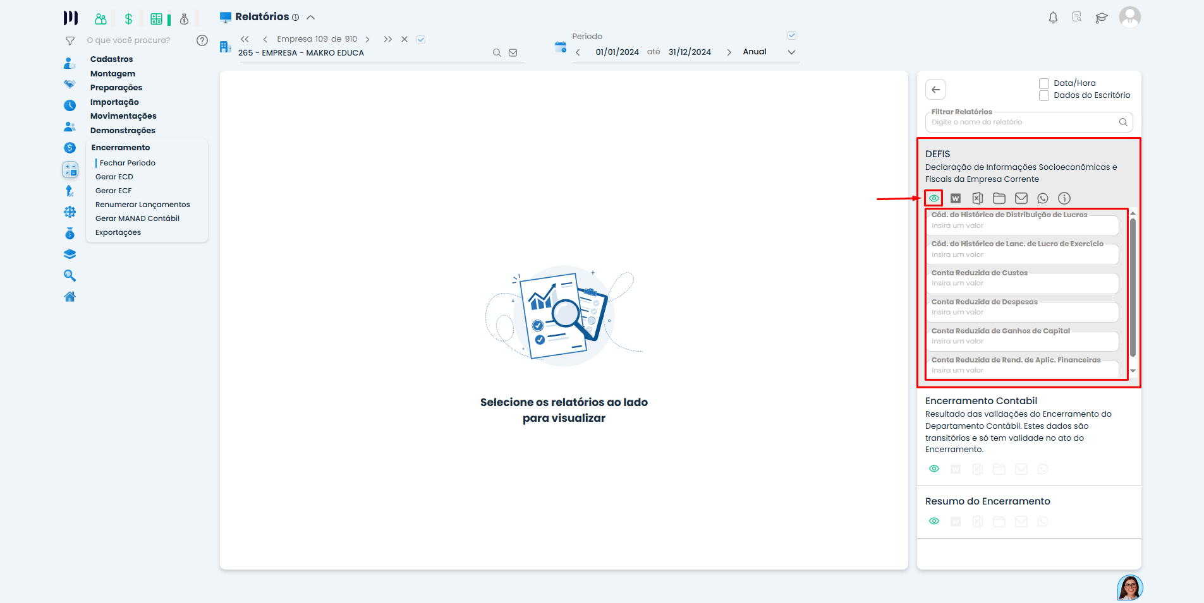Go to next company with right chevron
Viewport: 1204px width, 603px height.
367,39
